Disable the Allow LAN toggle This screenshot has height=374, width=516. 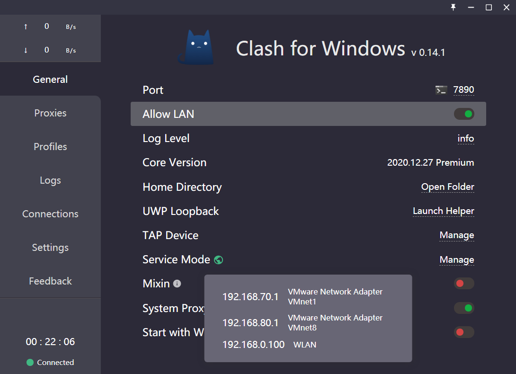pyautogui.click(x=464, y=114)
